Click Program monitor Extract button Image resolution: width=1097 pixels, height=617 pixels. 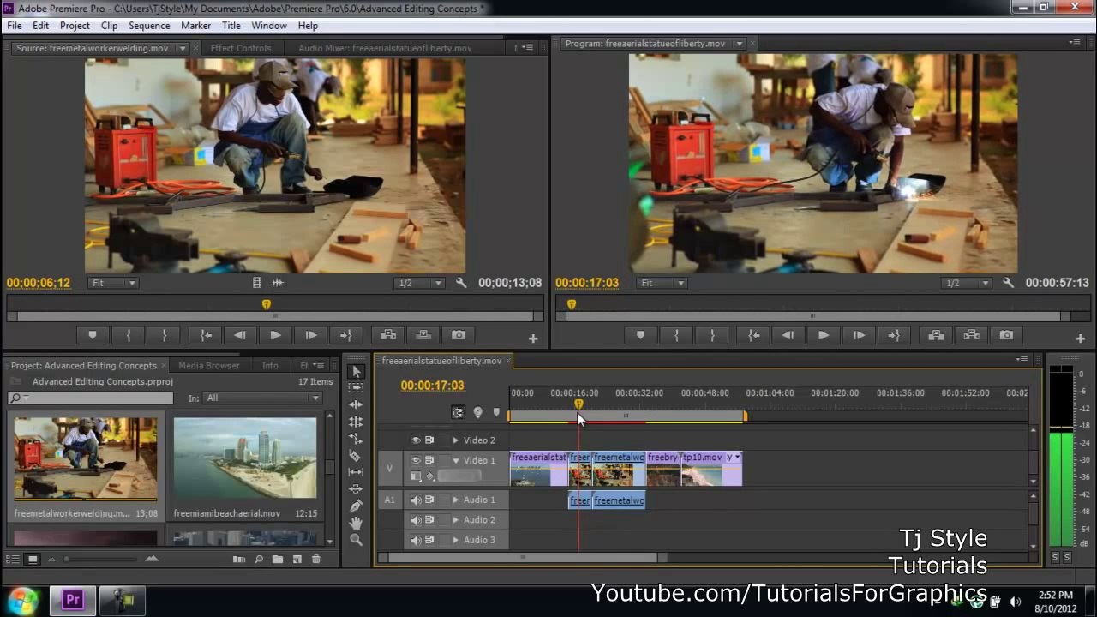971,335
